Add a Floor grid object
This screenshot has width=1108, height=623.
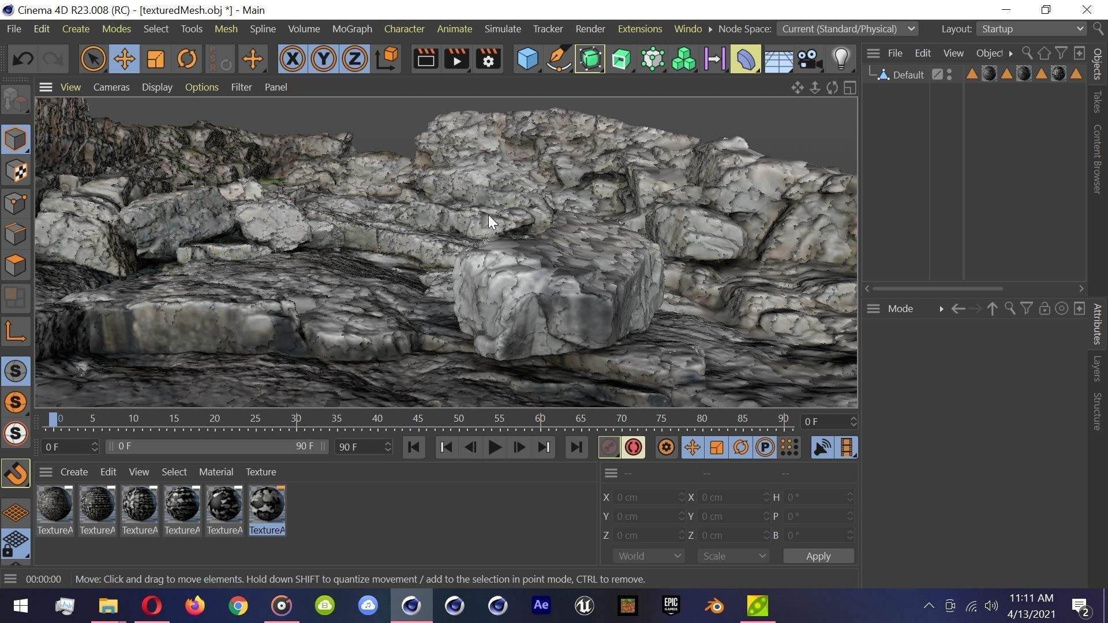[778, 59]
